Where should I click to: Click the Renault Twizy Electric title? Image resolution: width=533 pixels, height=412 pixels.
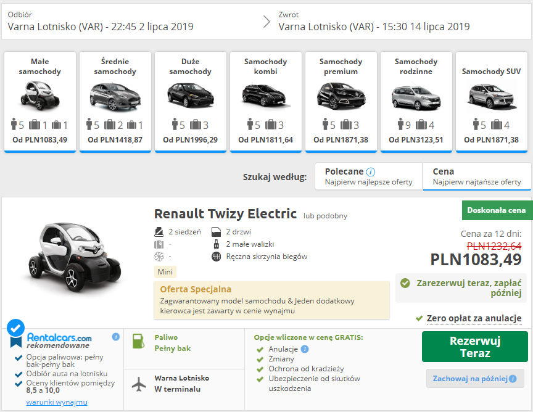[x=225, y=214]
